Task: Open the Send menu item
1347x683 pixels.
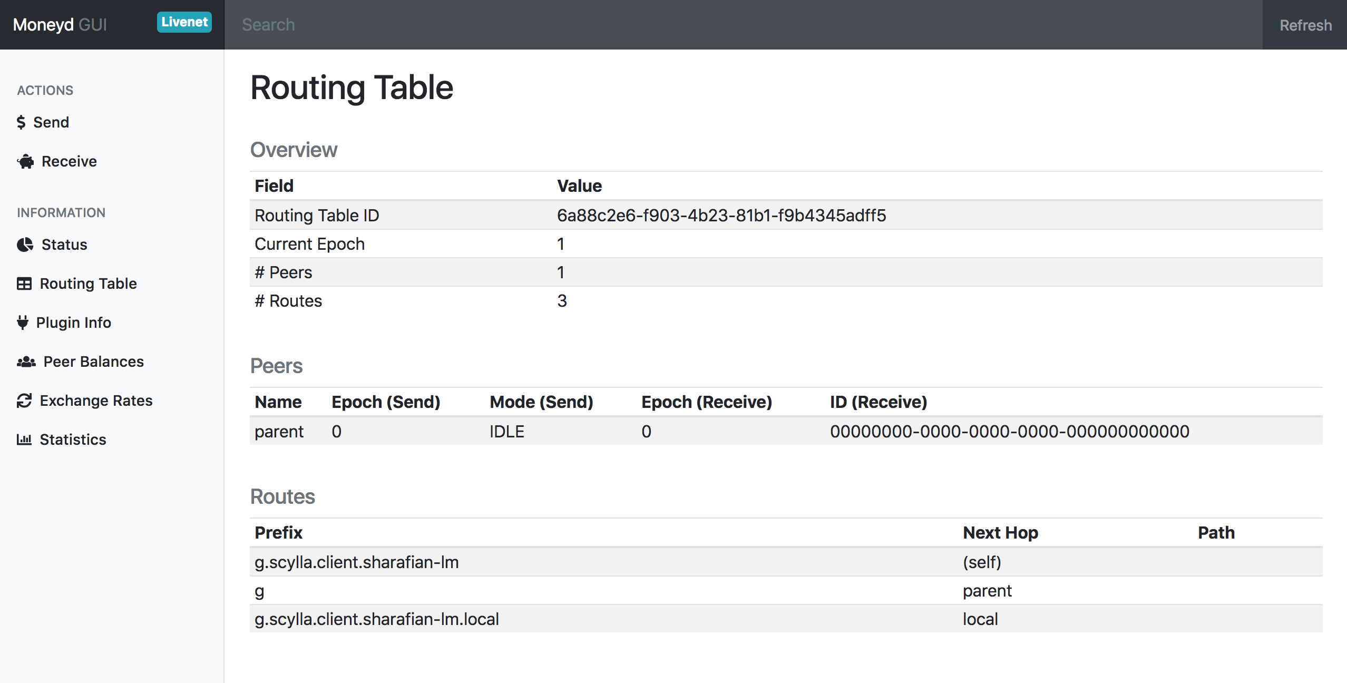Action: coord(51,122)
